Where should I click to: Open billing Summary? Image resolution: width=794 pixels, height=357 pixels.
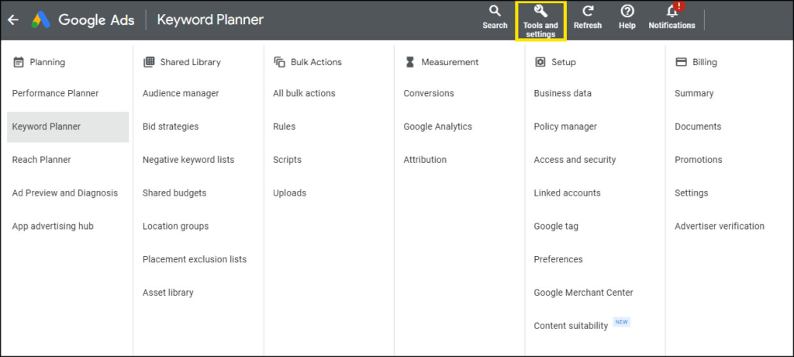694,93
